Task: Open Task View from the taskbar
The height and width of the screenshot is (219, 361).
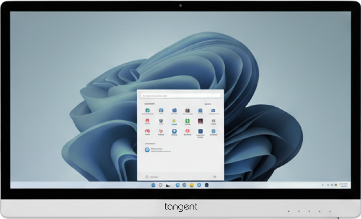Action: [168, 185]
